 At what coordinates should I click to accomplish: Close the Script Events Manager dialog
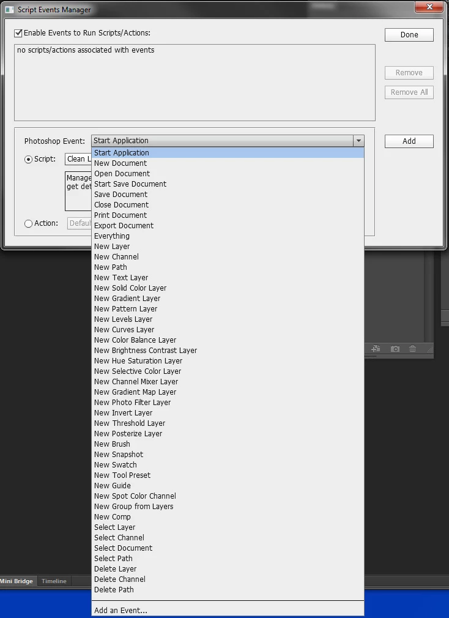429,7
